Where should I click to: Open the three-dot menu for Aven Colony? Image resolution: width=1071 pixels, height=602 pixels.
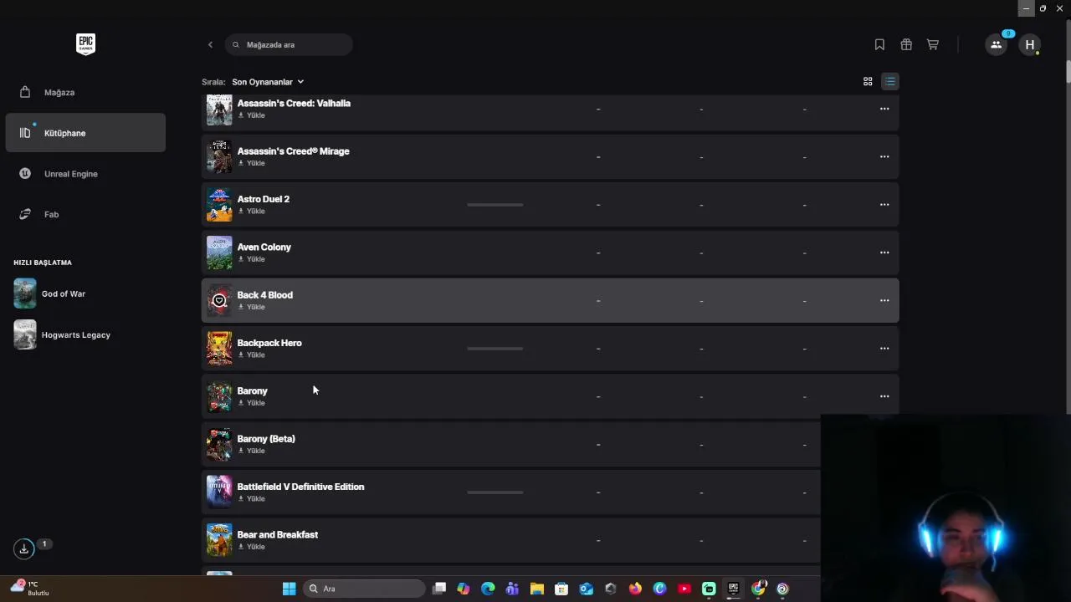pos(884,253)
